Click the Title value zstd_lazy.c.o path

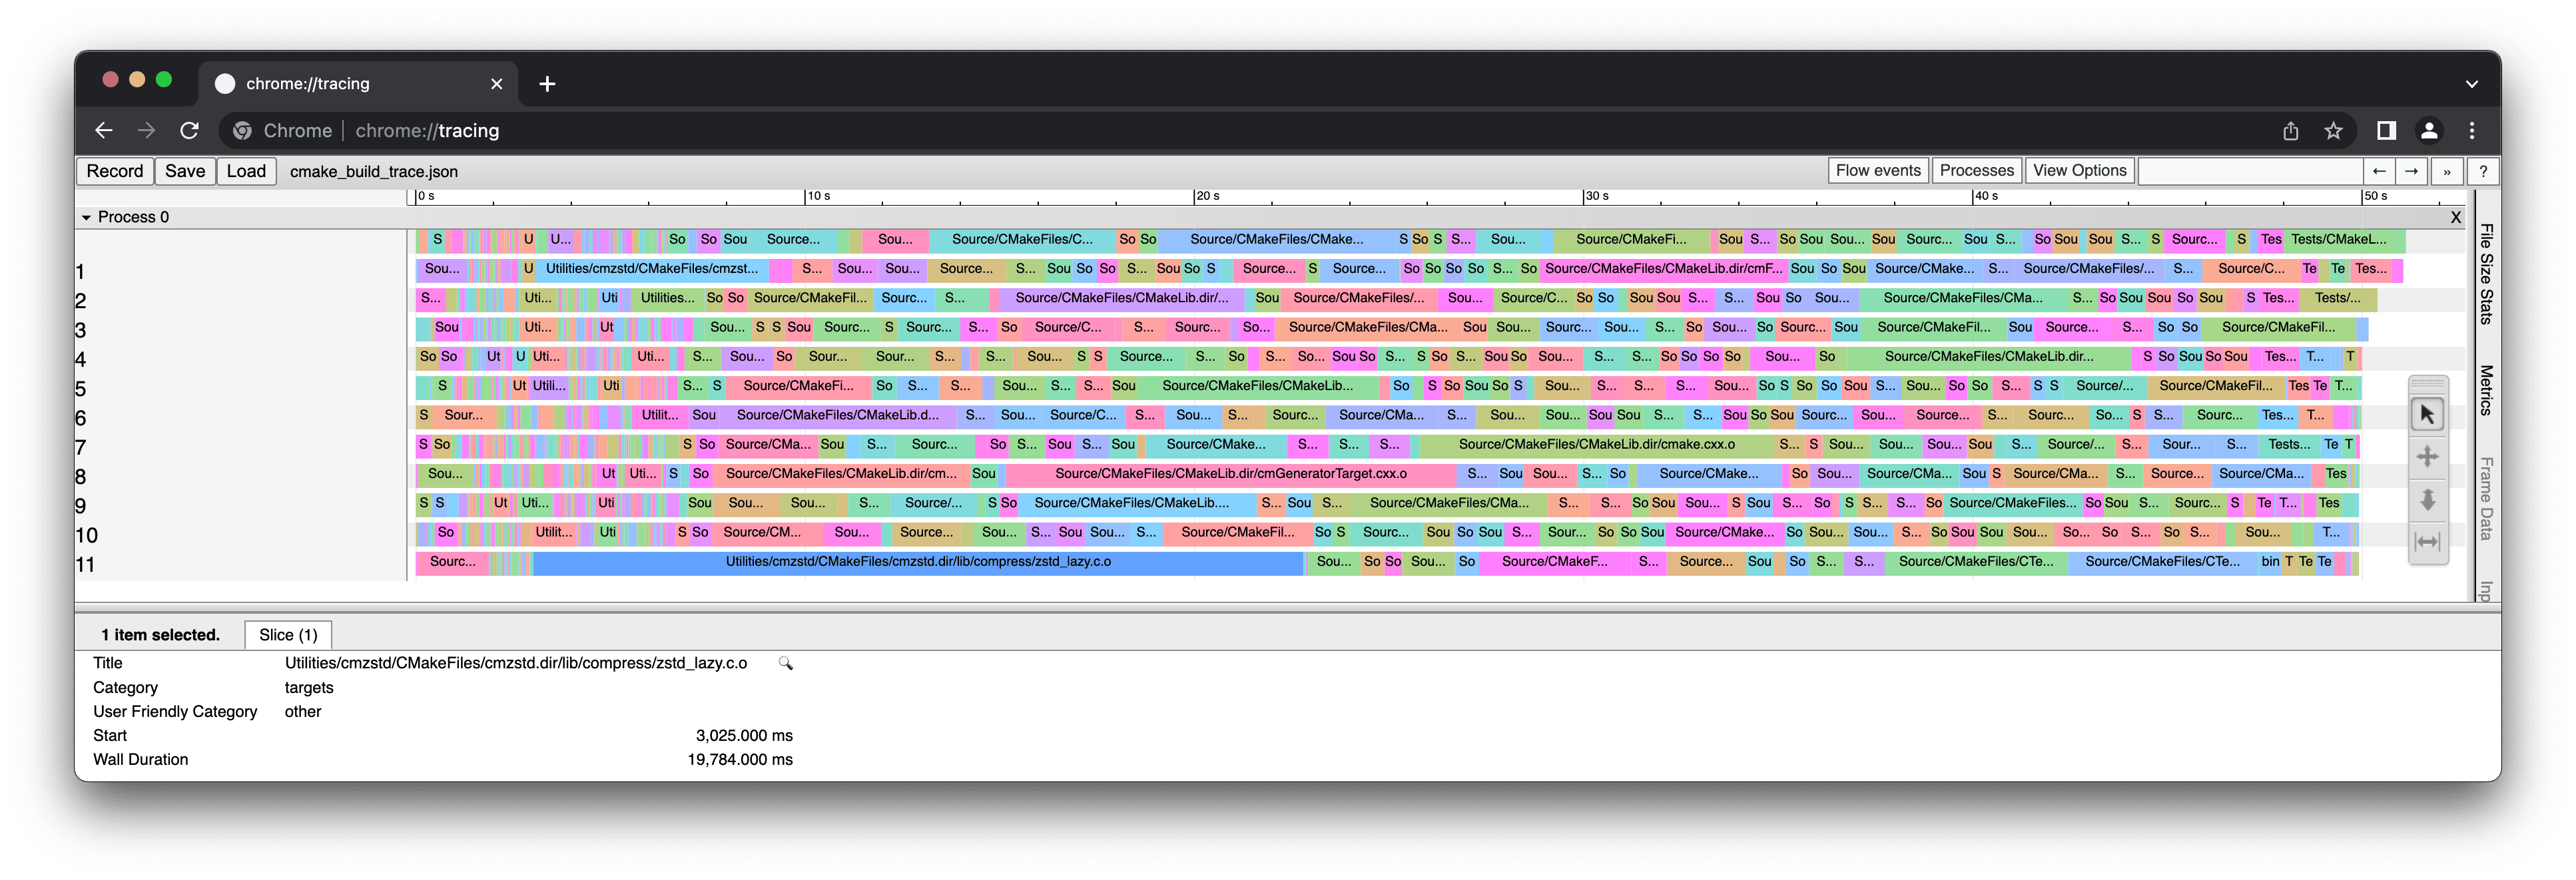(x=516, y=663)
